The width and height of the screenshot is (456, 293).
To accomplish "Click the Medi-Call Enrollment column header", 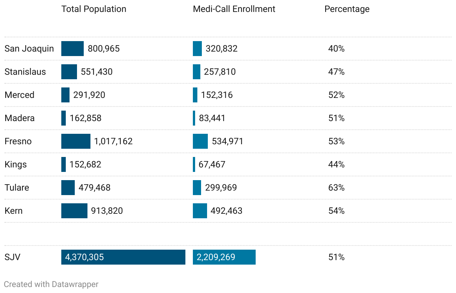I will (x=234, y=9).
